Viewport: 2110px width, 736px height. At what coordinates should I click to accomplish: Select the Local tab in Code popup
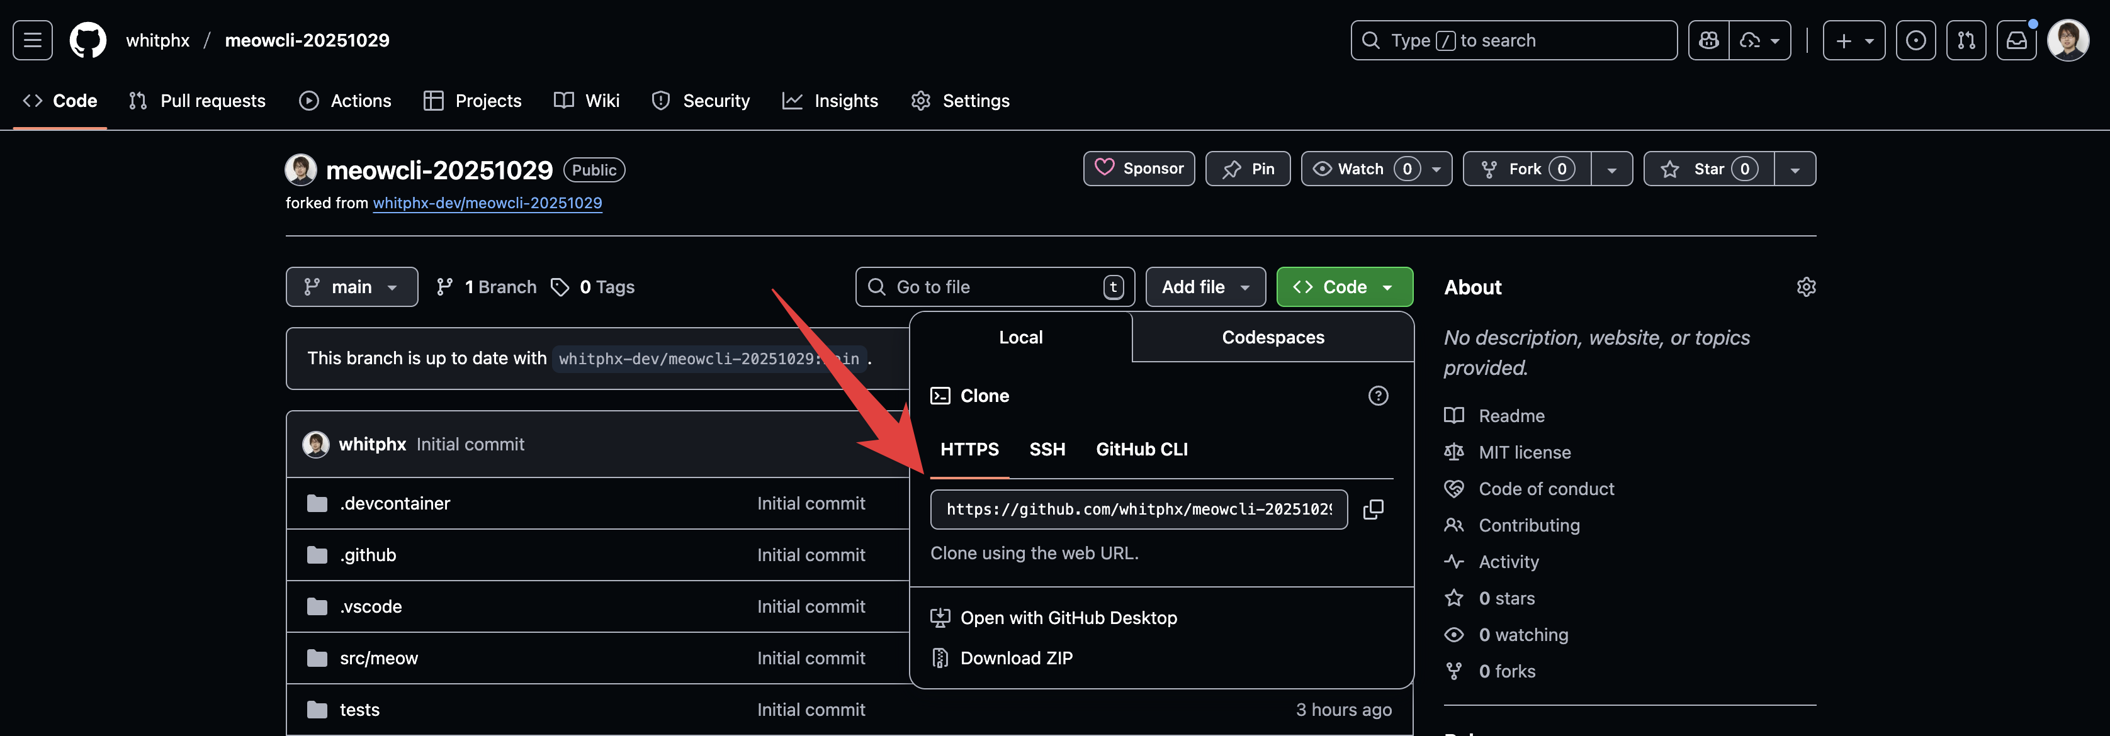(1020, 337)
